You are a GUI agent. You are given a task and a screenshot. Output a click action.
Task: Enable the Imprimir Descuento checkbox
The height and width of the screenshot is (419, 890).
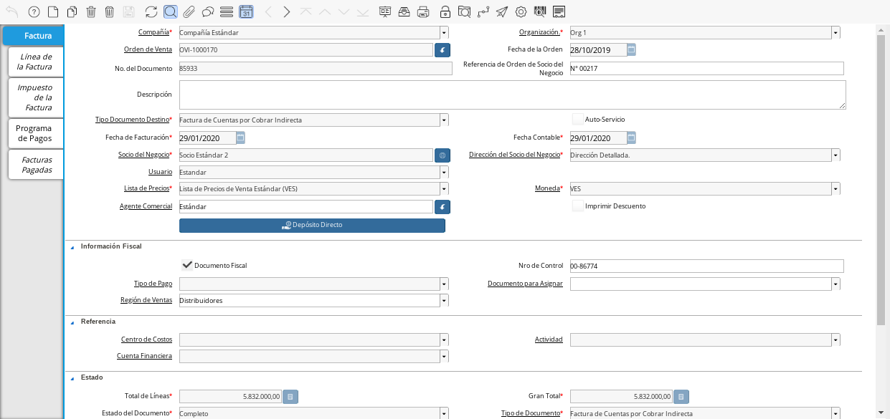pyautogui.click(x=577, y=206)
